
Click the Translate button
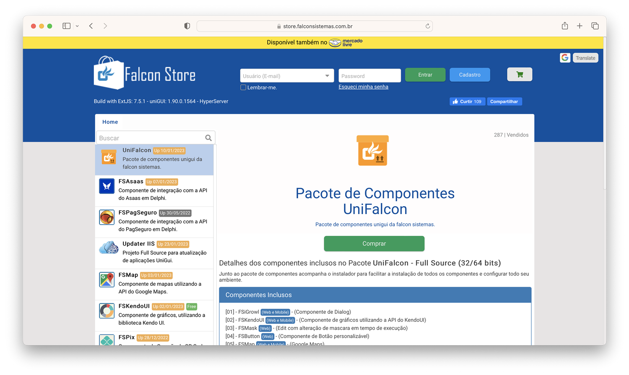[x=585, y=58]
